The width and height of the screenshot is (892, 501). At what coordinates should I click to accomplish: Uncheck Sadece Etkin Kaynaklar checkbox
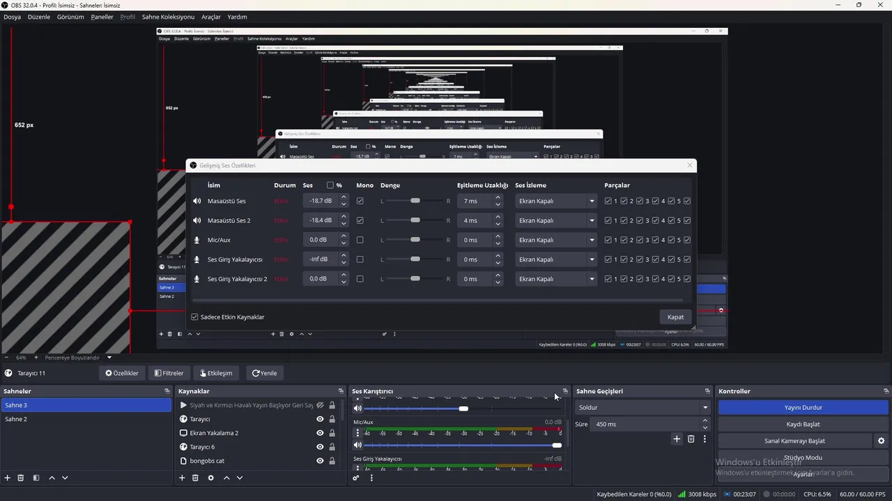(x=194, y=317)
